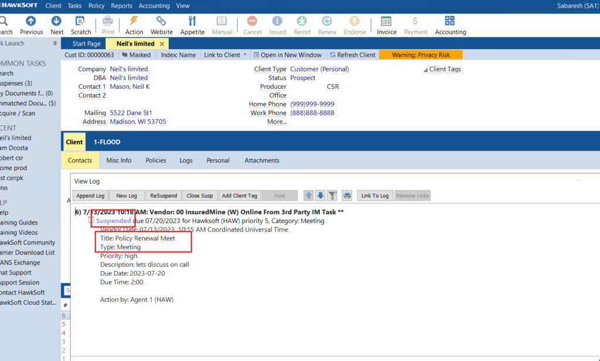Click the Append Log button
The image size is (600, 361).
coord(90,195)
